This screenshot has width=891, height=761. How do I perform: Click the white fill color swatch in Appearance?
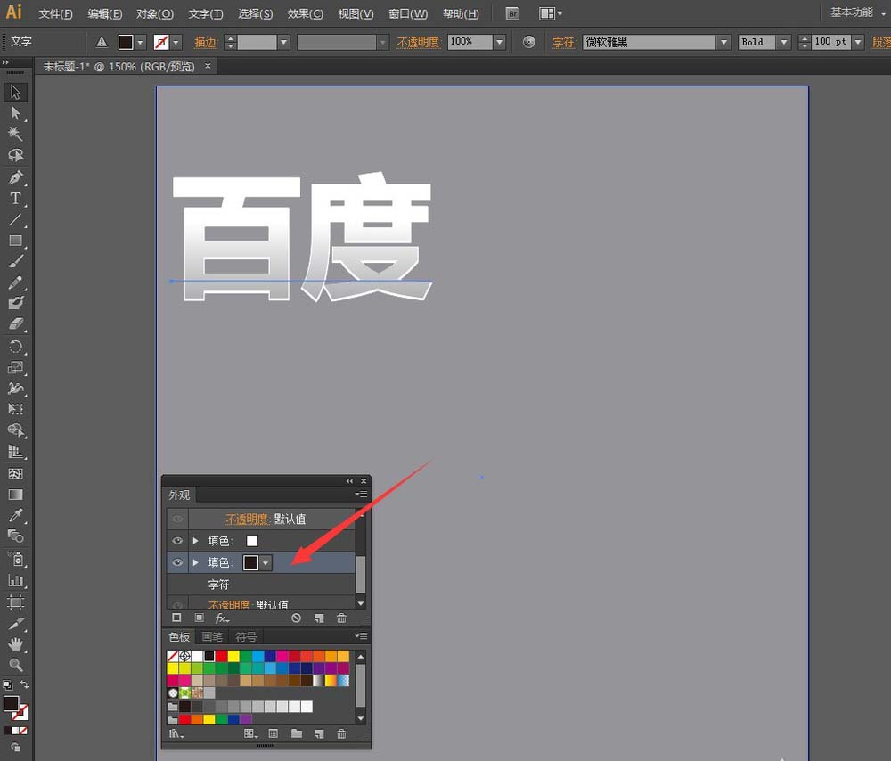(252, 541)
